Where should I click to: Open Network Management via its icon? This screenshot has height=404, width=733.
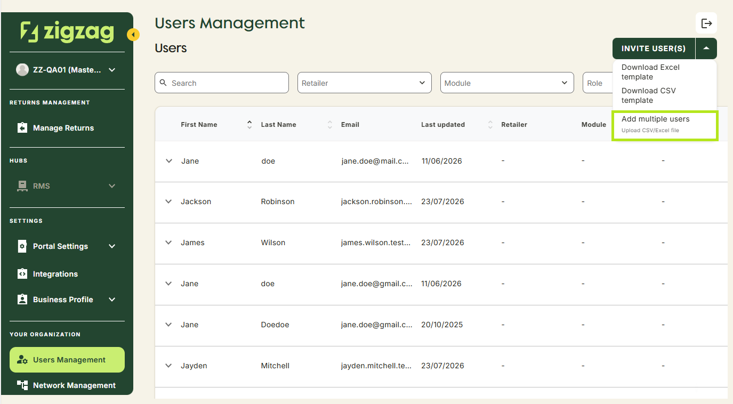tap(22, 385)
